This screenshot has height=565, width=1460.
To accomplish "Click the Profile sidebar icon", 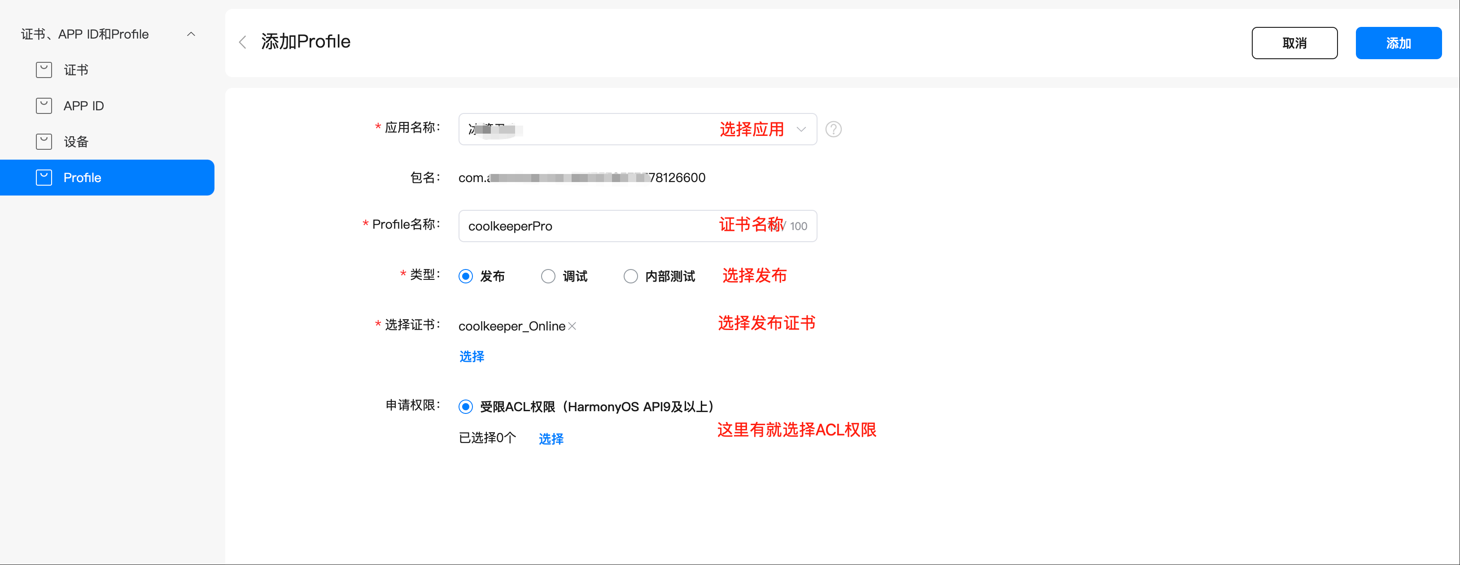I will [44, 178].
